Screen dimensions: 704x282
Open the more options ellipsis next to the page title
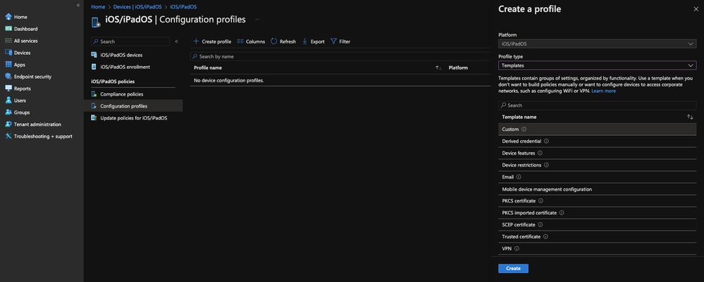coord(257,20)
